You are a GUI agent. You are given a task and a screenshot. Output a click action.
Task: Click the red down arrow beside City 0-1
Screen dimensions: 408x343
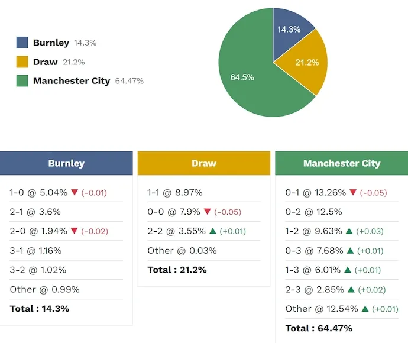[353, 193]
